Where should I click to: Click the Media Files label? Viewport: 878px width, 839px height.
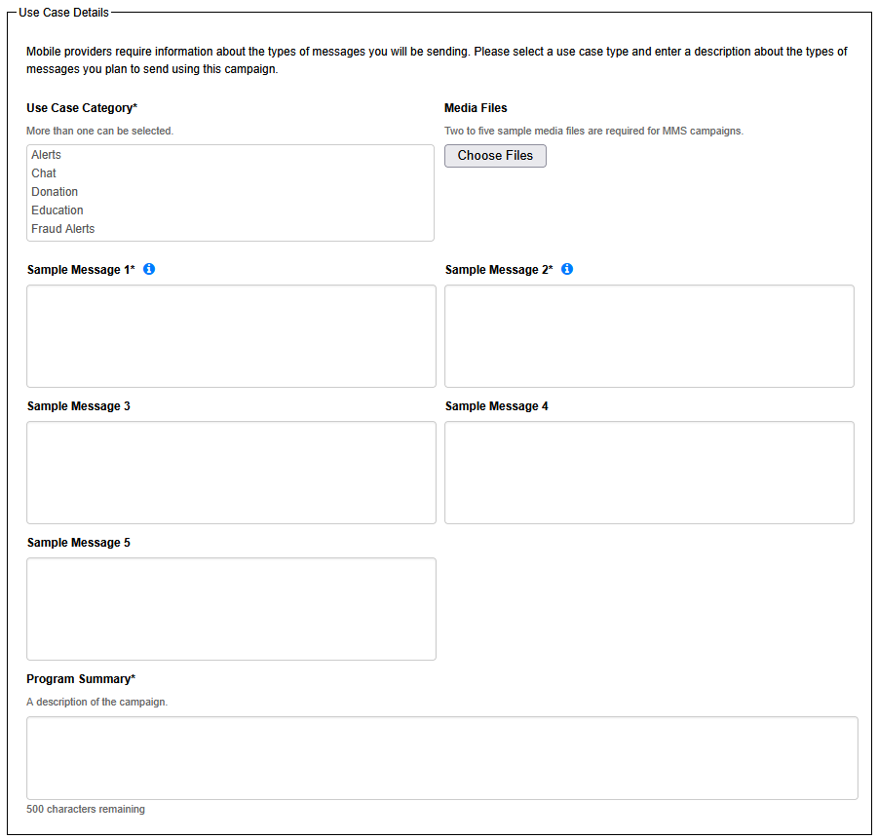[476, 108]
